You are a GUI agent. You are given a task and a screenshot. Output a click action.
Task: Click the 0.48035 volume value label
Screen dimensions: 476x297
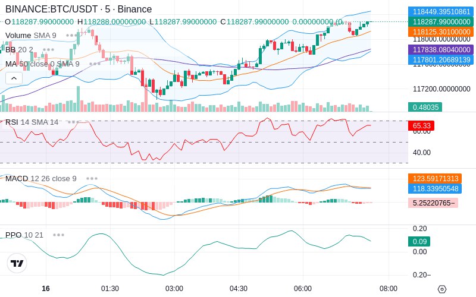(x=425, y=107)
